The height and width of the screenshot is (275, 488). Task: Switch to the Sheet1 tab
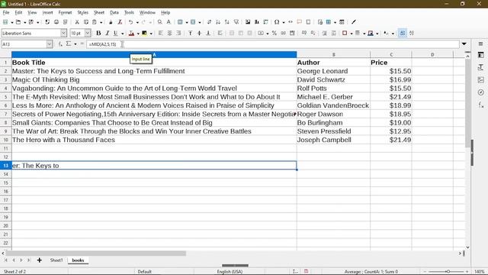tap(56, 260)
